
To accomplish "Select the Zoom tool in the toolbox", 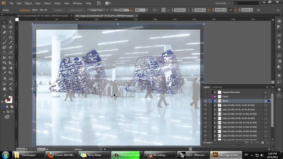I will click(10, 89).
